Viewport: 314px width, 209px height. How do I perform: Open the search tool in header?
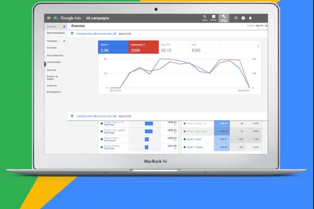205,18
